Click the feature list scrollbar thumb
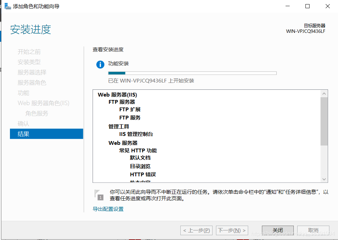 coord(324,122)
